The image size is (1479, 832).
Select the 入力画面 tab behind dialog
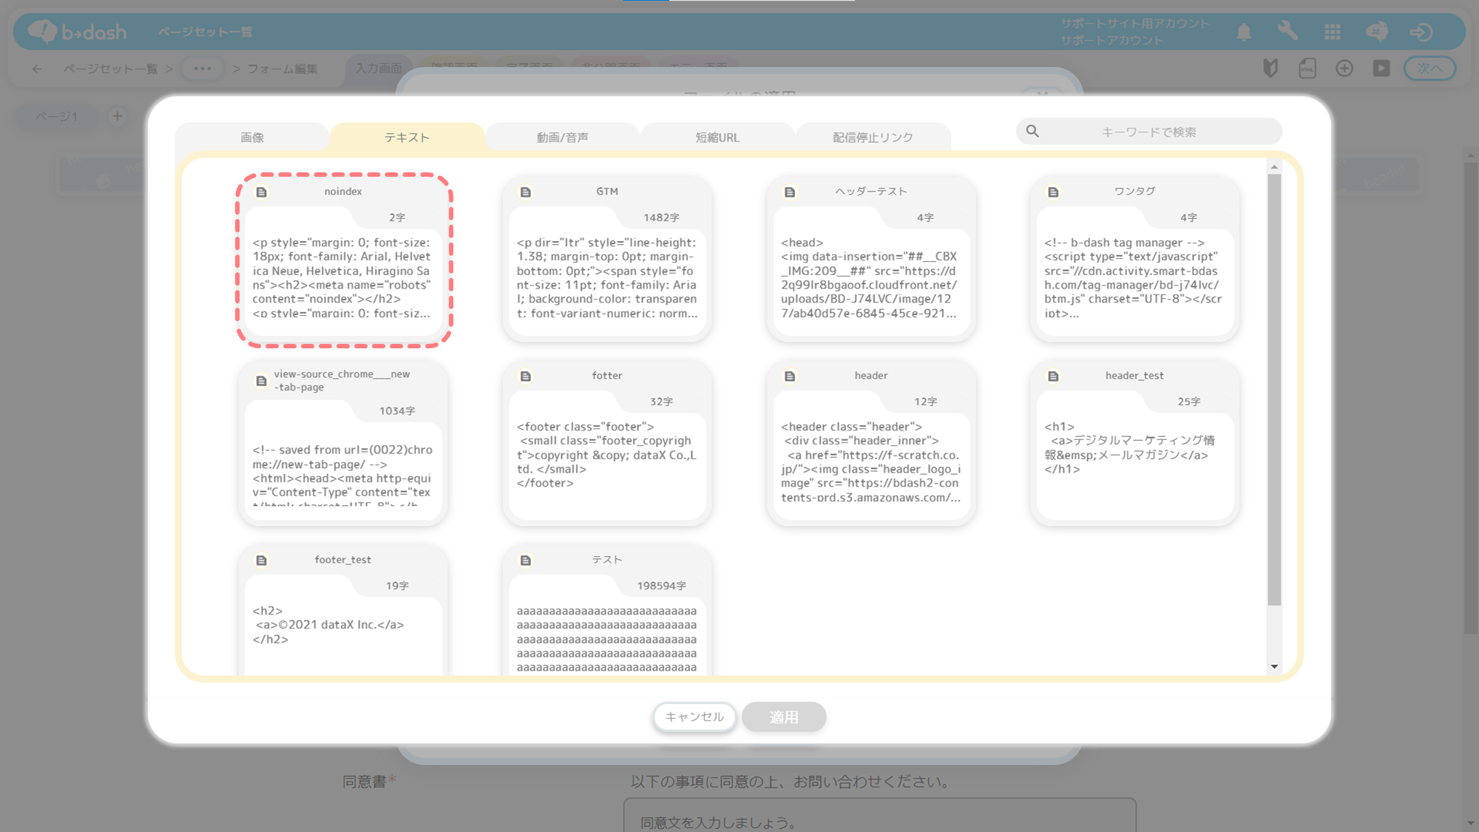point(379,68)
